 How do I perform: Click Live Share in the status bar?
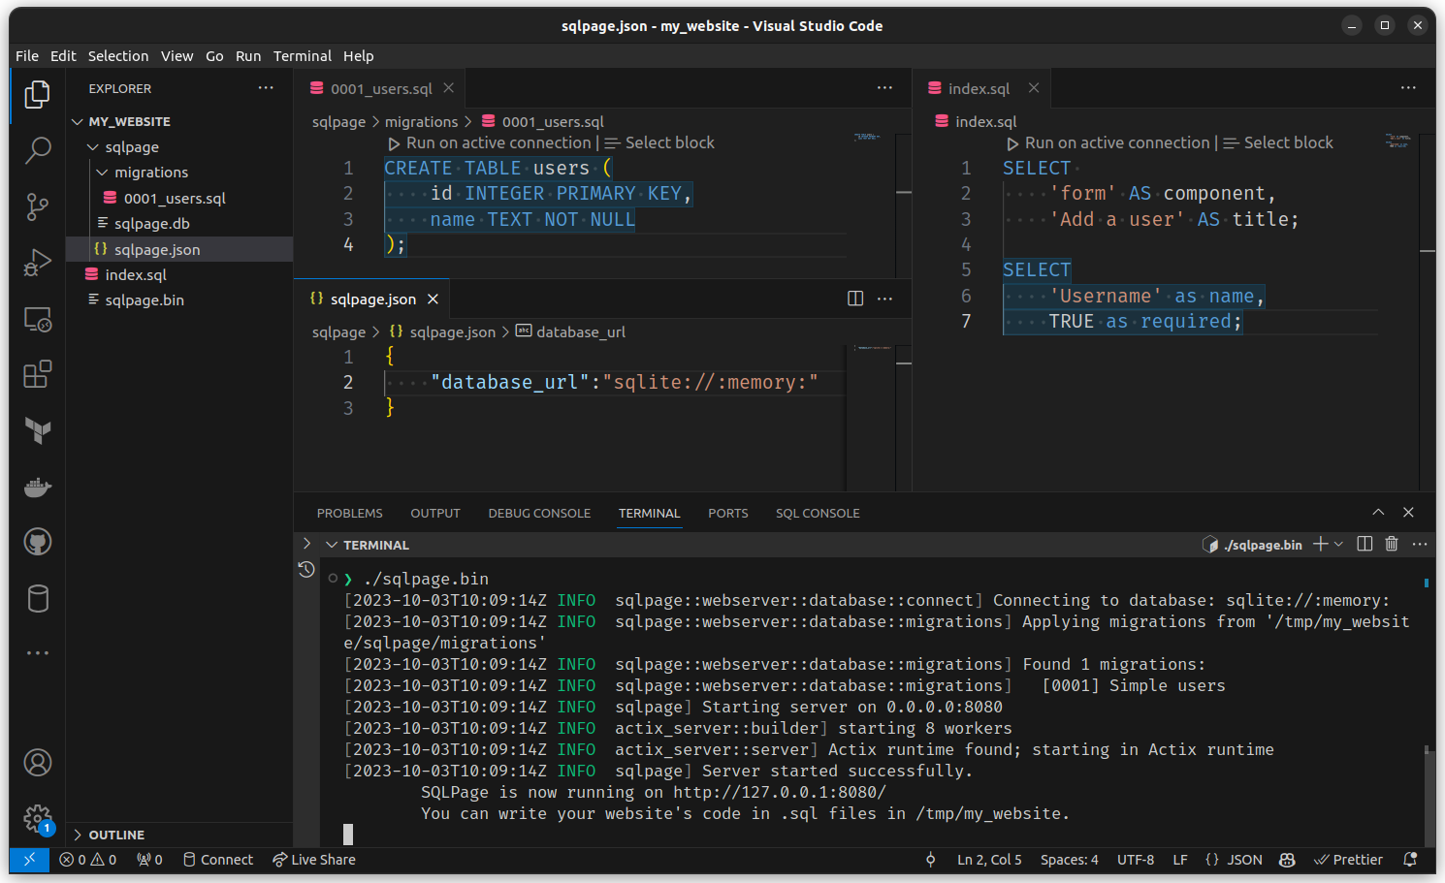point(314,860)
